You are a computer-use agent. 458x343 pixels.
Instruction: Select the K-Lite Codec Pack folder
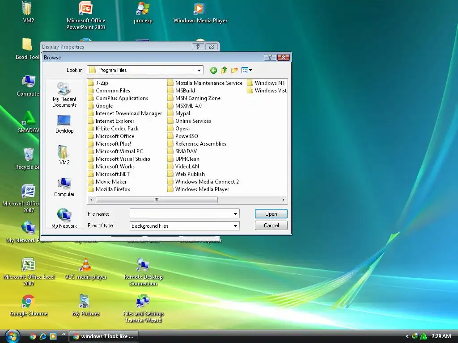tap(113, 128)
